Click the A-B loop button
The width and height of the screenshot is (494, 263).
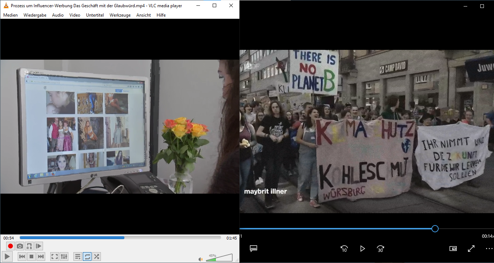point(29,246)
